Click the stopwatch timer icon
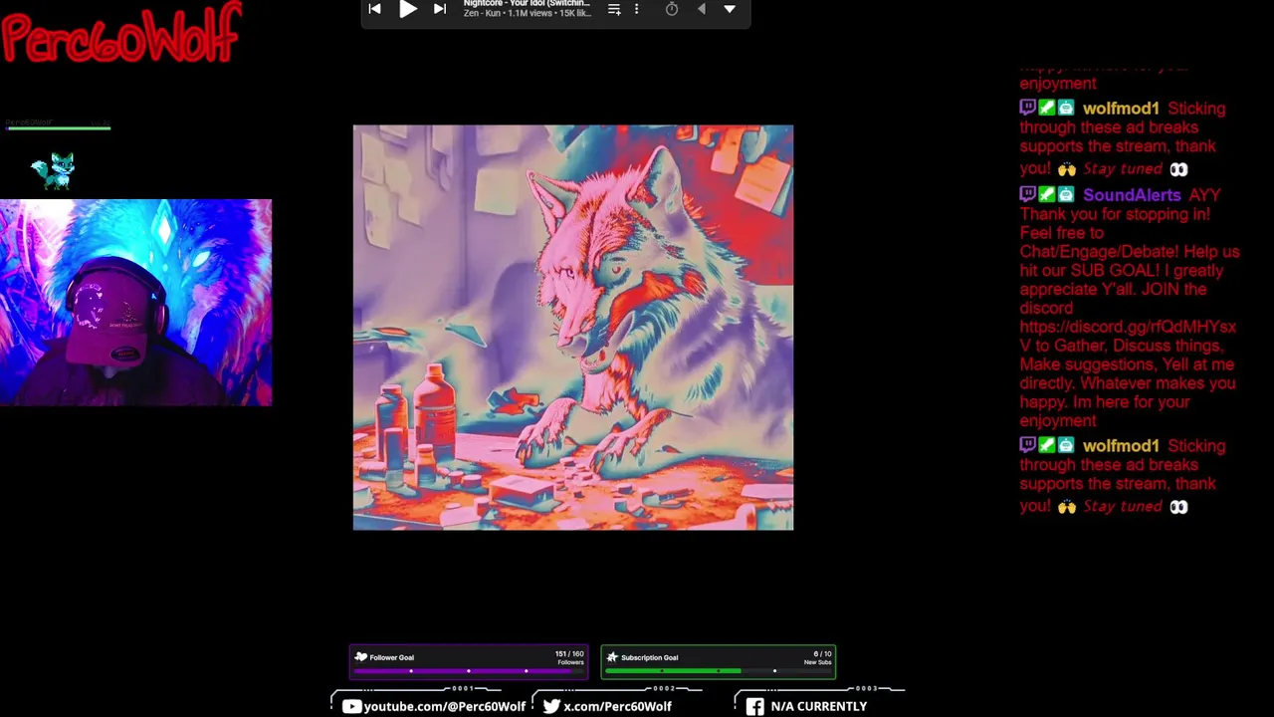The height and width of the screenshot is (717, 1274). pyautogui.click(x=672, y=9)
